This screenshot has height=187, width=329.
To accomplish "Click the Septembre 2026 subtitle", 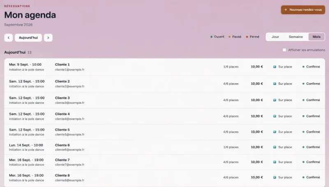I will click(x=18, y=25).
